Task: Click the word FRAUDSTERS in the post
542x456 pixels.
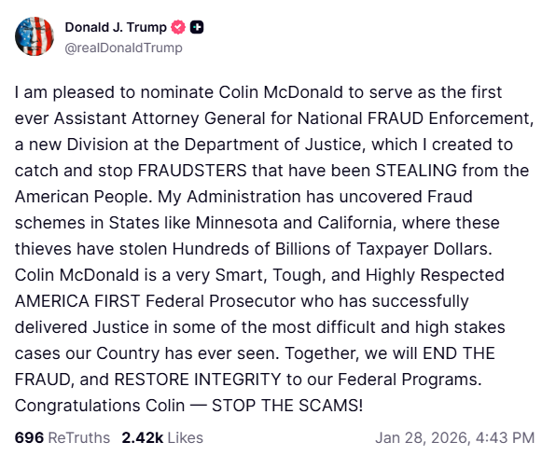Action: coord(192,171)
